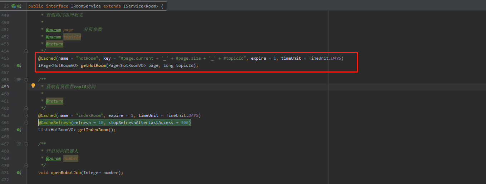Click the @Cached annotation on the hotRoom line
The image size is (486, 184).
click(x=47, y=58)
